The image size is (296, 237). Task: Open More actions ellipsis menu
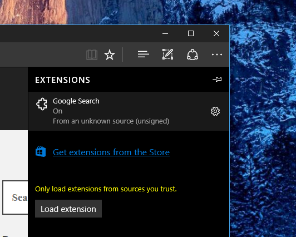(x=217, y=55)
